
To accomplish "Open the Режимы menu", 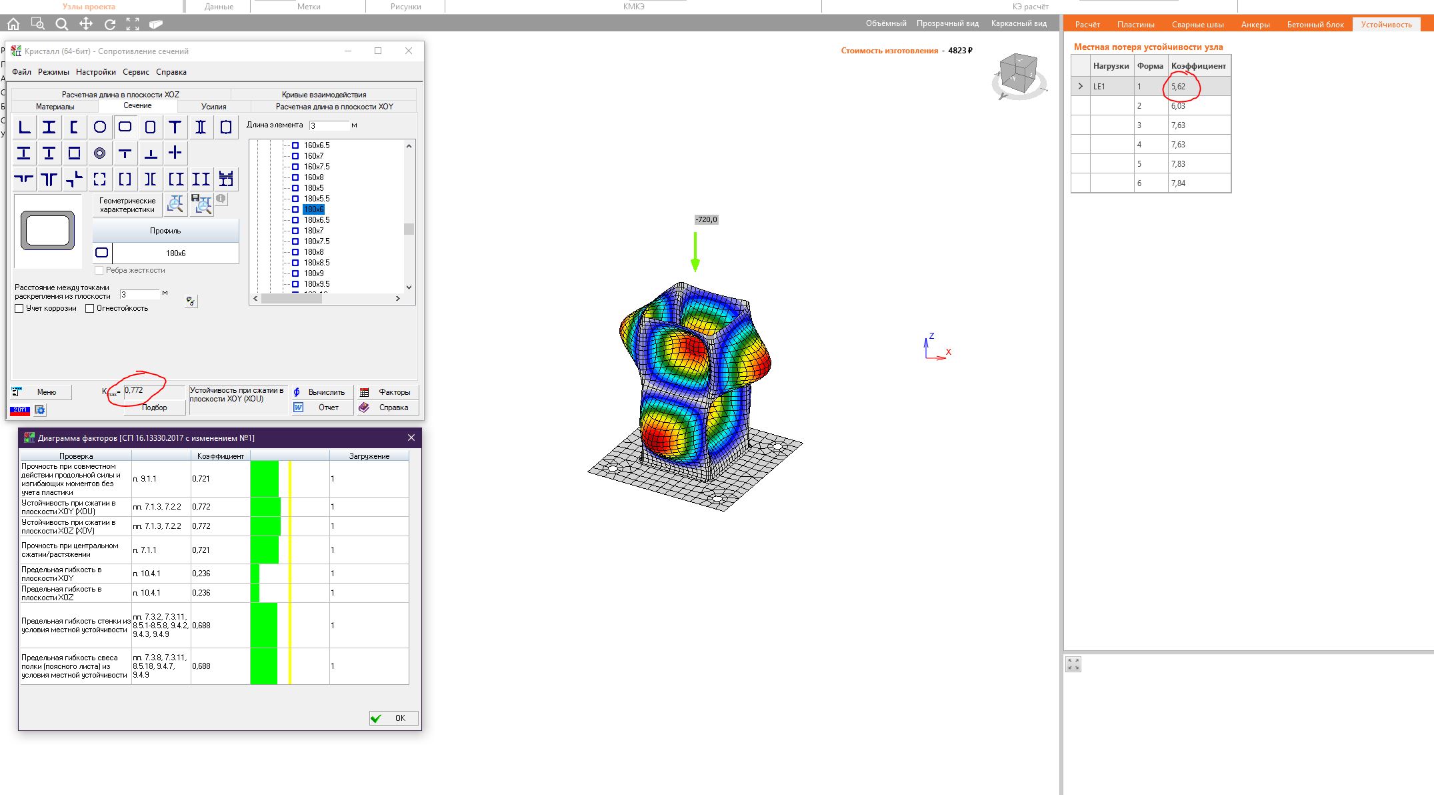I will point(53,72).
